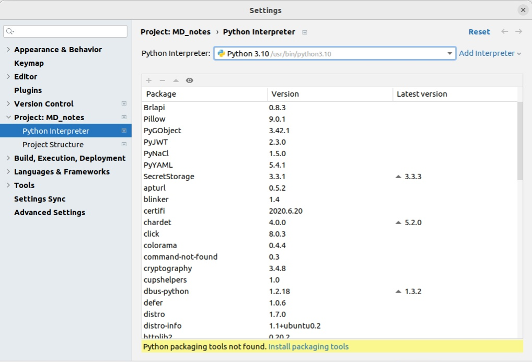The image size is (532, 362).
Task: Click the upgrade package up-arrow icon
Action: click(176, 80)
